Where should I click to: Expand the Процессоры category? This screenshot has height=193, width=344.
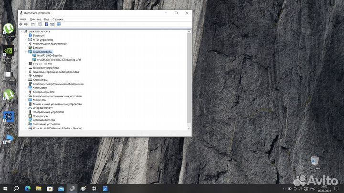(26, 116)
